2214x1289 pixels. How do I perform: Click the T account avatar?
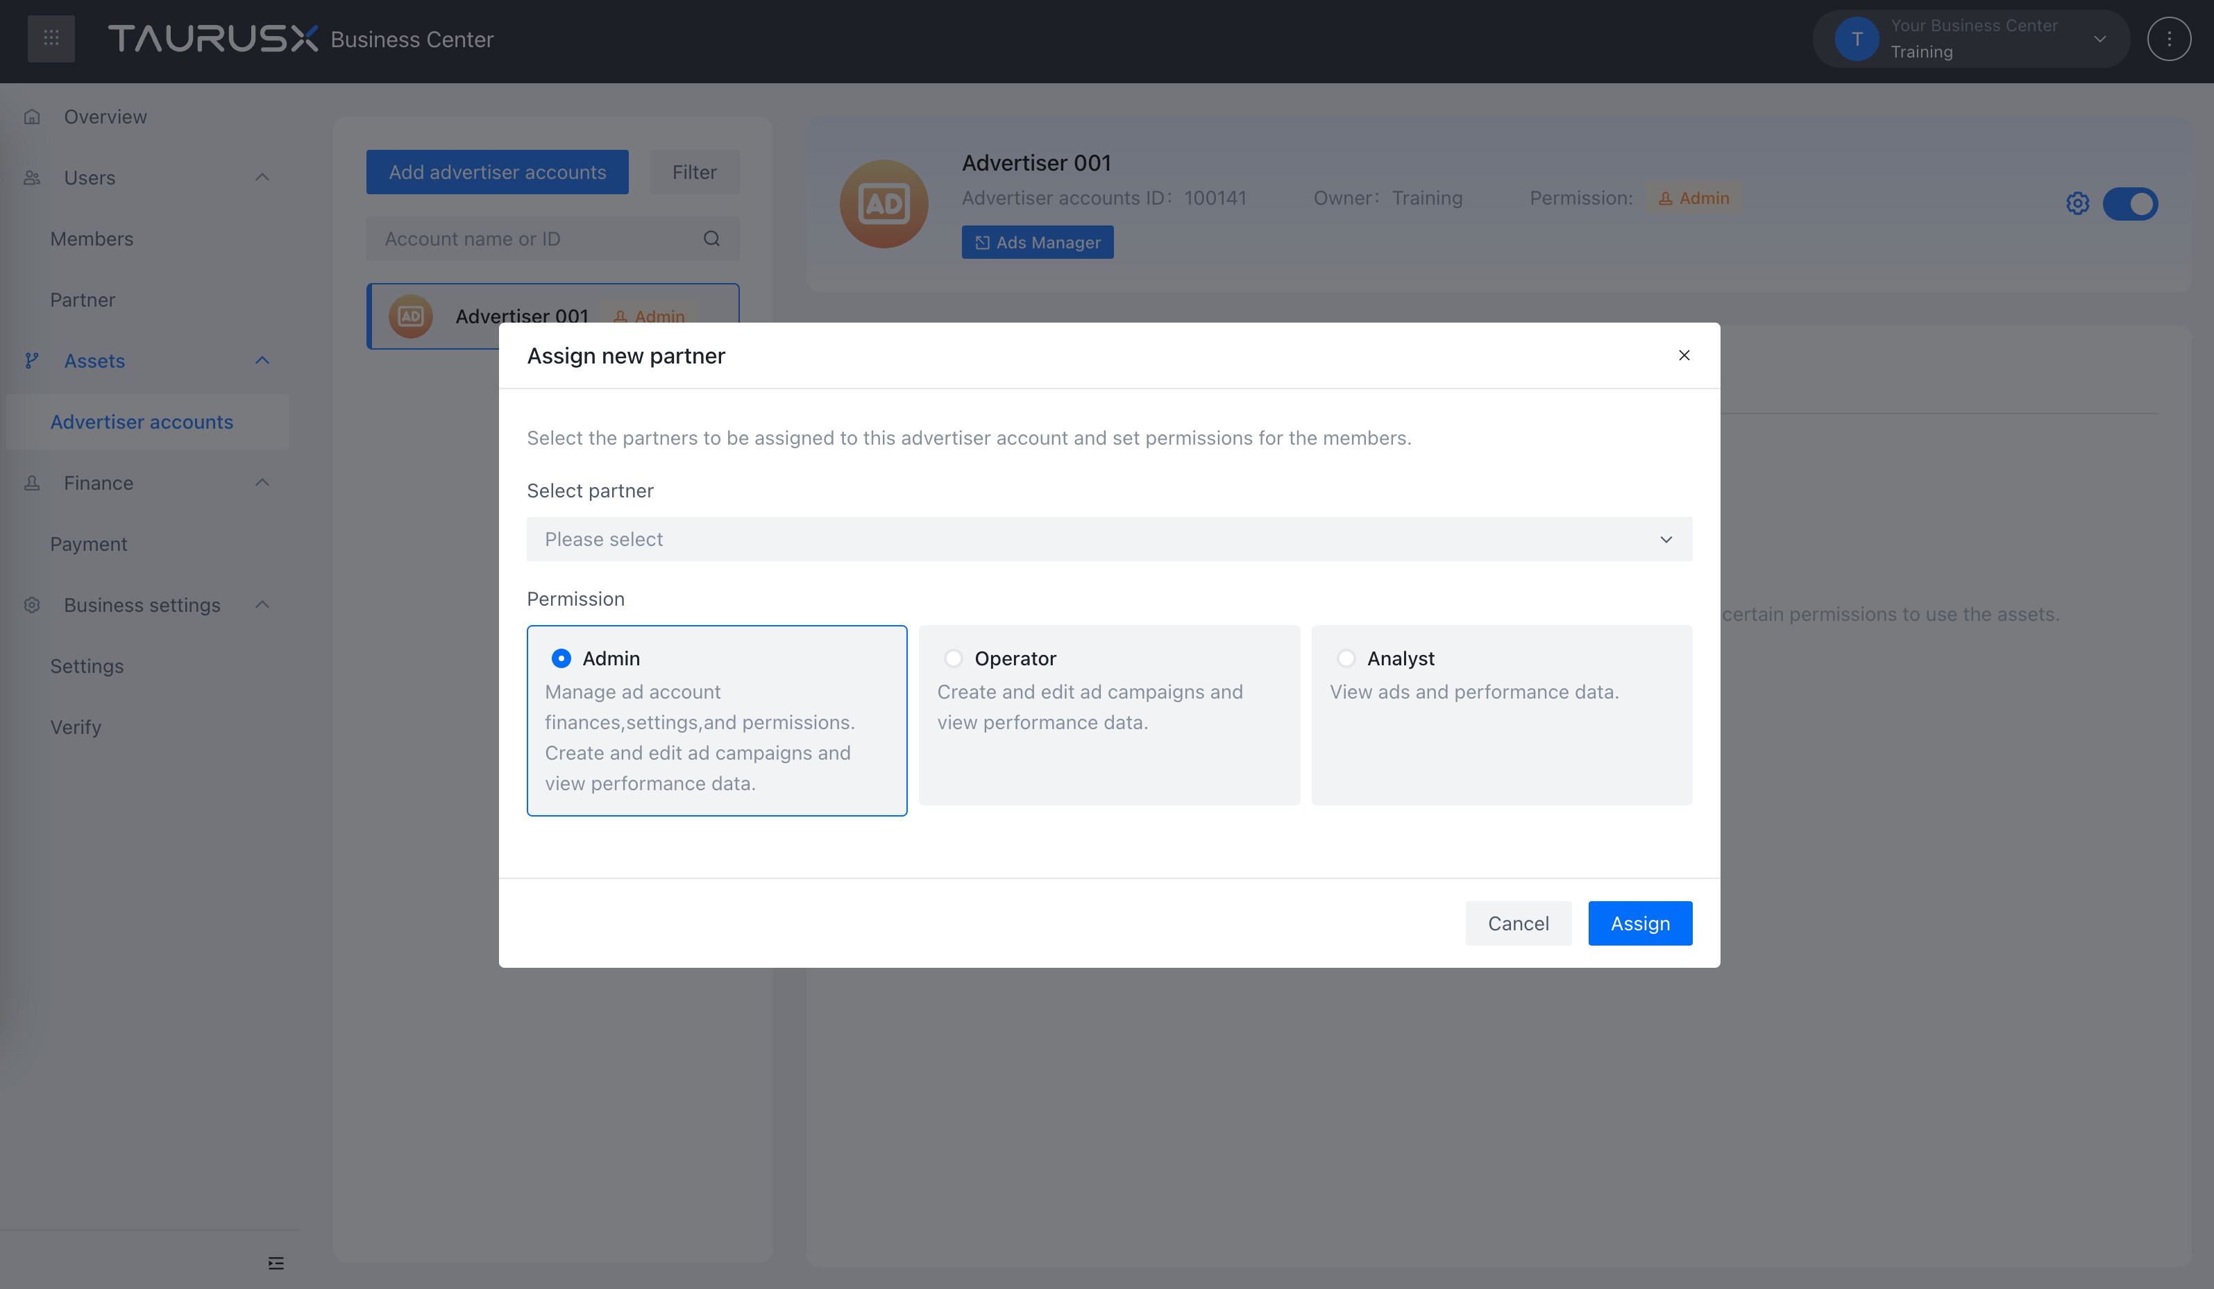click(x=1857, y=39)
